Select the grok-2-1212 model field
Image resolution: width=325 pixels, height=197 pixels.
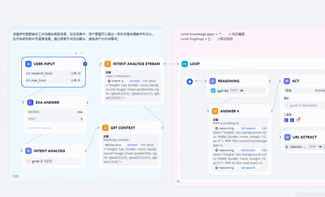pos(54,161)
